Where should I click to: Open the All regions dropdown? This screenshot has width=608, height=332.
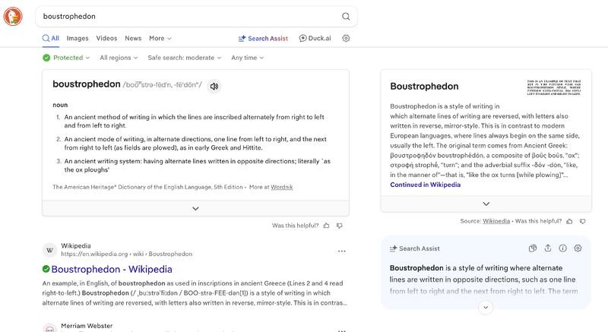(x=119, y=58)
